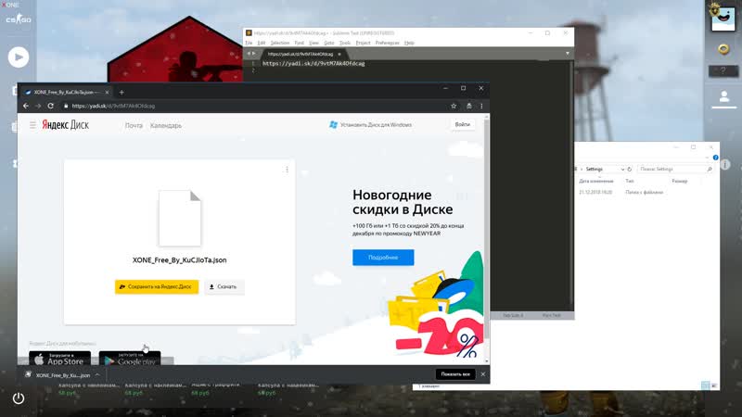Go back using the browser back arrow
Viewport: 742px width, 417px height.
point(26,106)
